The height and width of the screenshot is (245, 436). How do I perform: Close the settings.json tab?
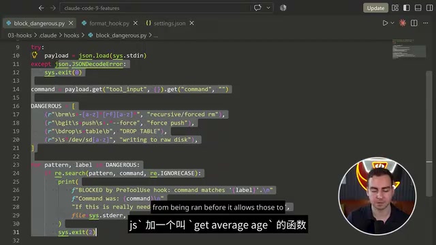[192, 23]
